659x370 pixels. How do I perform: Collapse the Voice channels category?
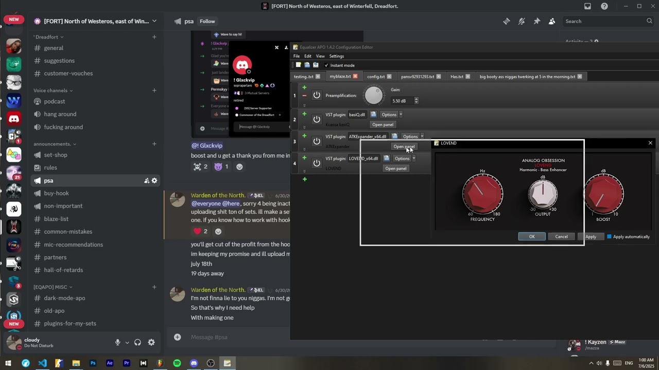point(53,90)
